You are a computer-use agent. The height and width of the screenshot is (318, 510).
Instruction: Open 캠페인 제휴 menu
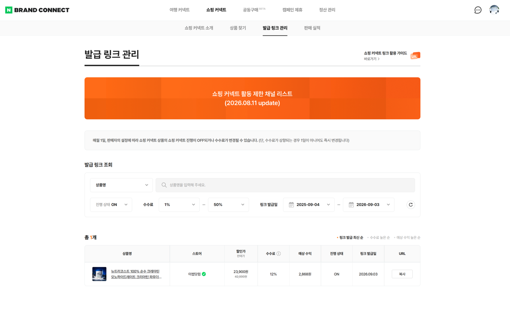pos(292,10)
